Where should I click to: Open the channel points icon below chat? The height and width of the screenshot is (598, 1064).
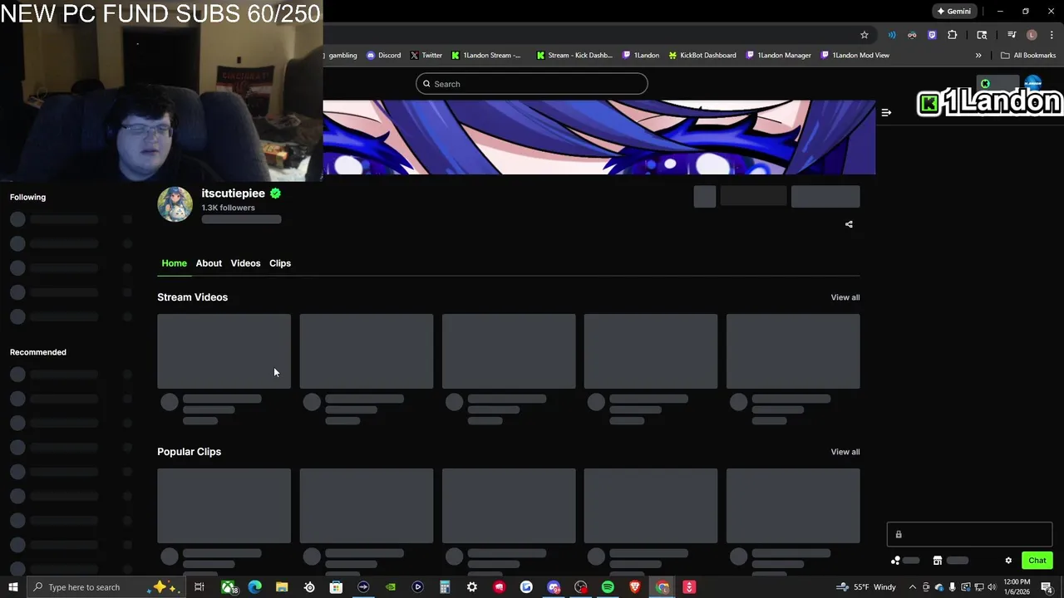click(x=895, y=561)
